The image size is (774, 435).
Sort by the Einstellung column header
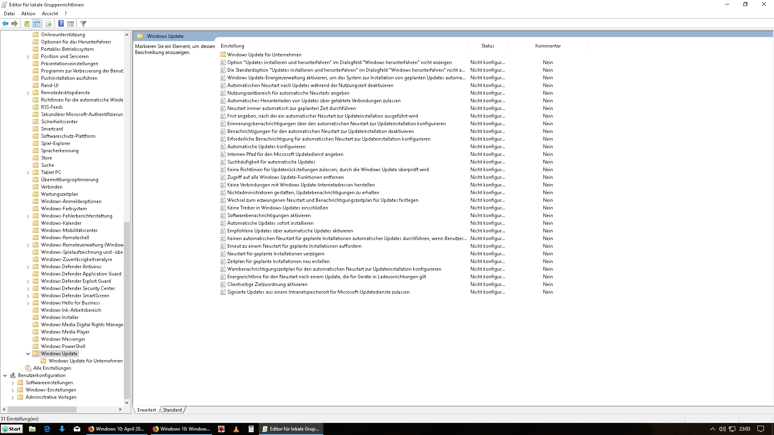(x=343, y=46)
